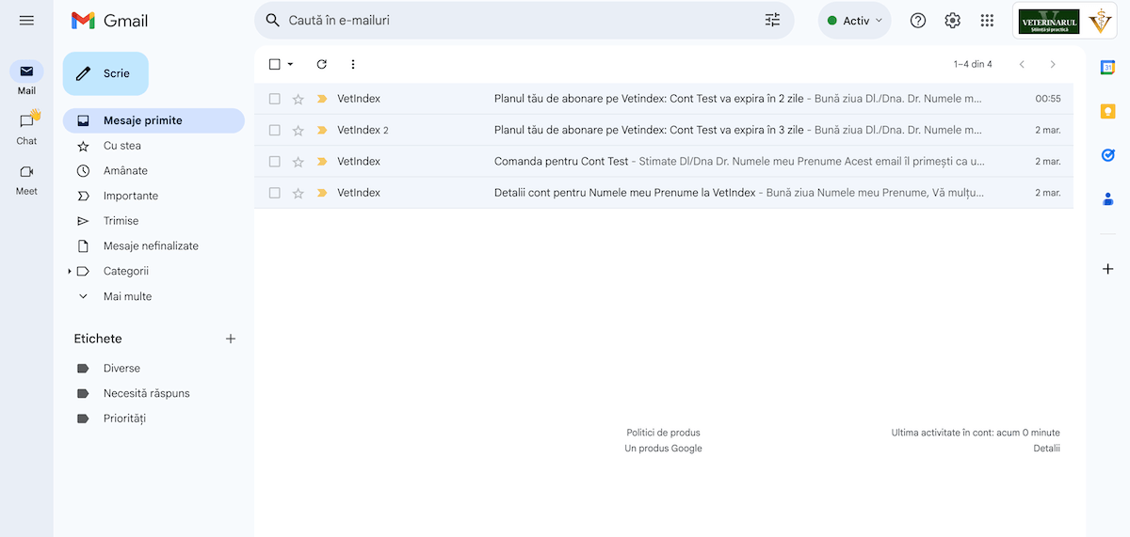Image resolution: width=1130 pixels, height=537 pixels.
Task: Expand 'Mai multe' in the sidebar
Action: coord(127,296)
